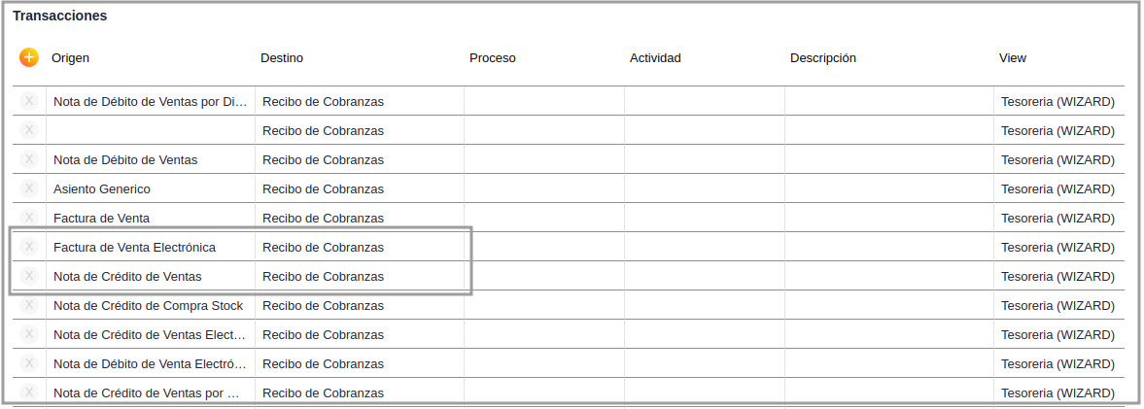
Task: Click the orange add transaction plus icon
Action: click(x=29, y=57)
